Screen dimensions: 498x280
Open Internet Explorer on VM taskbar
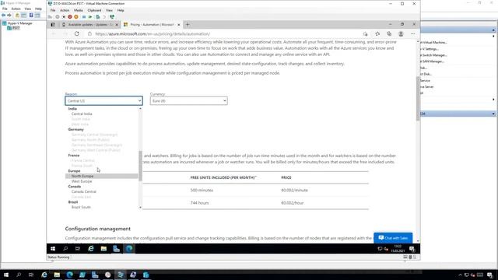91,249
